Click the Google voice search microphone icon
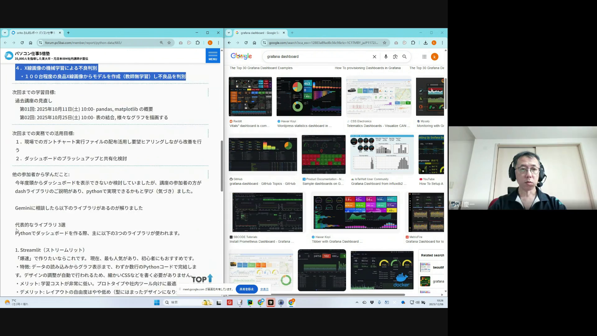597x336 pixels. pos(386,57)
